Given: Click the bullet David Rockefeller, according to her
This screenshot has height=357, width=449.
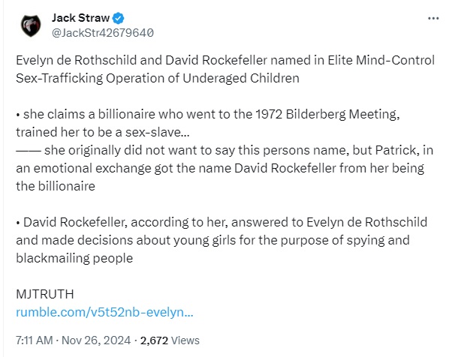Looking at the screenshot, I should [221, 222].
